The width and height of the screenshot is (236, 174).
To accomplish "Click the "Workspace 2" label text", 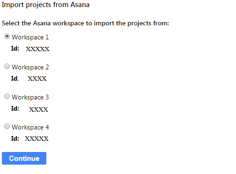I will (30, 68).
